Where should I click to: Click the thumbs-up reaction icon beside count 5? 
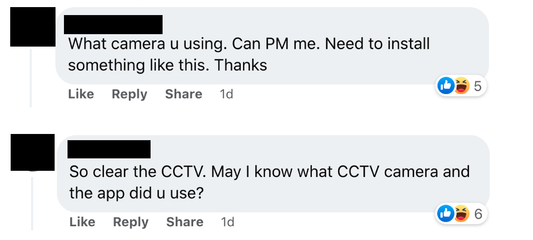[445, 86]
